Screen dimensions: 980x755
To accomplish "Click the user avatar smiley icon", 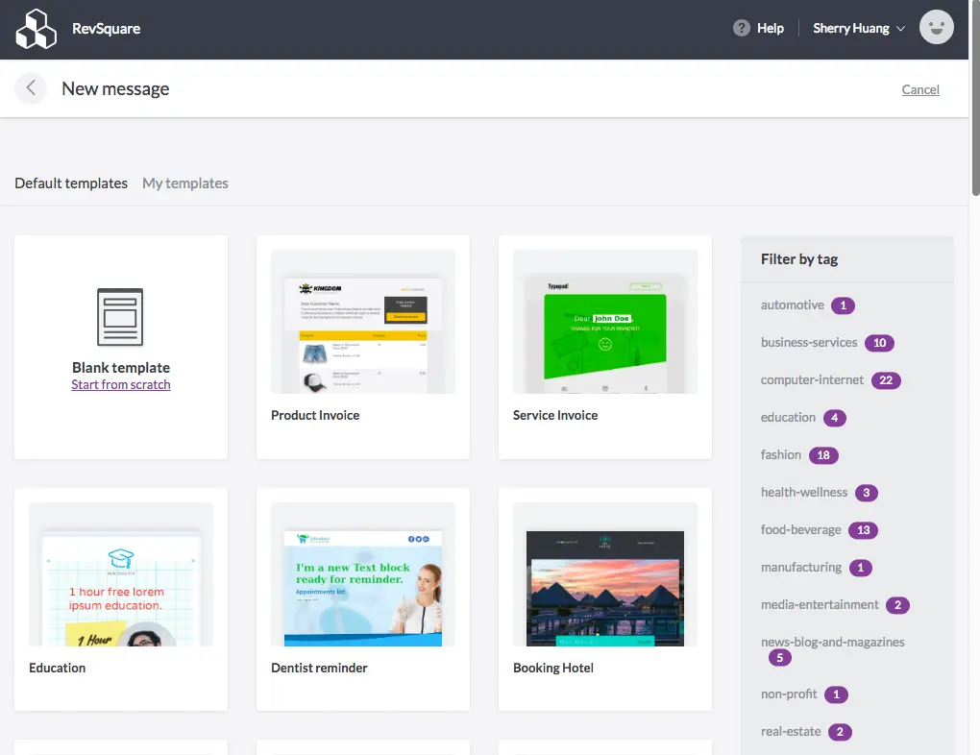I will pos(936,28).
